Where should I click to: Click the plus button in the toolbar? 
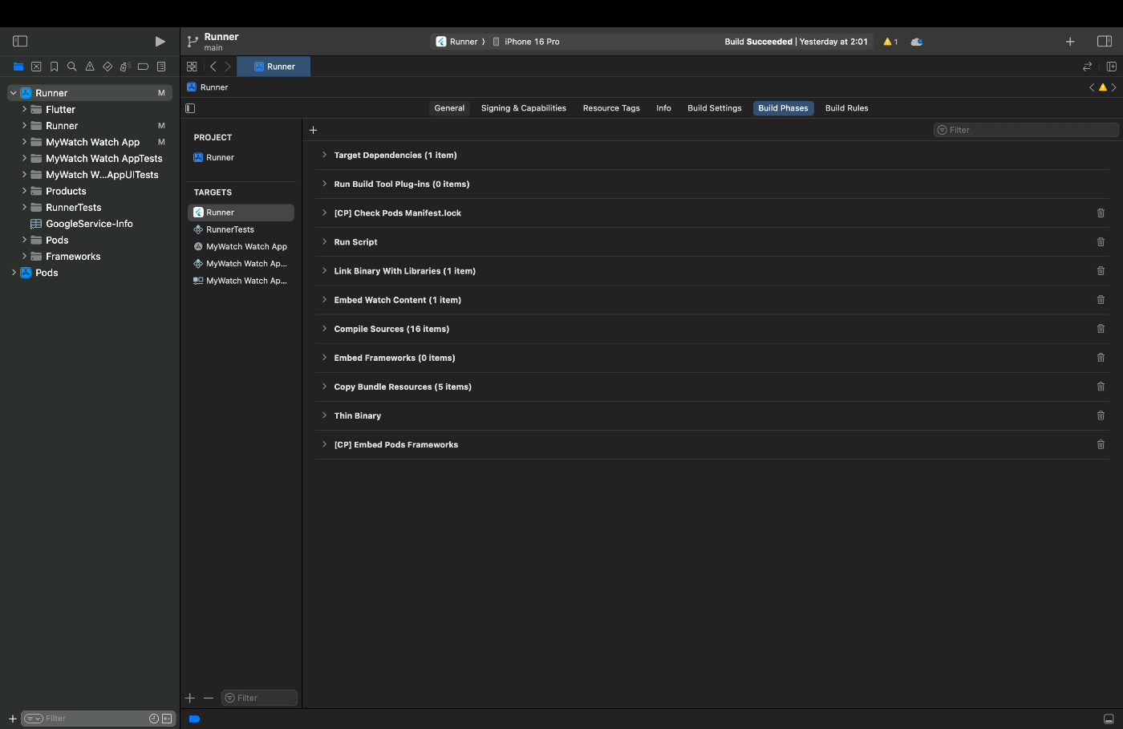(1070, 42)
